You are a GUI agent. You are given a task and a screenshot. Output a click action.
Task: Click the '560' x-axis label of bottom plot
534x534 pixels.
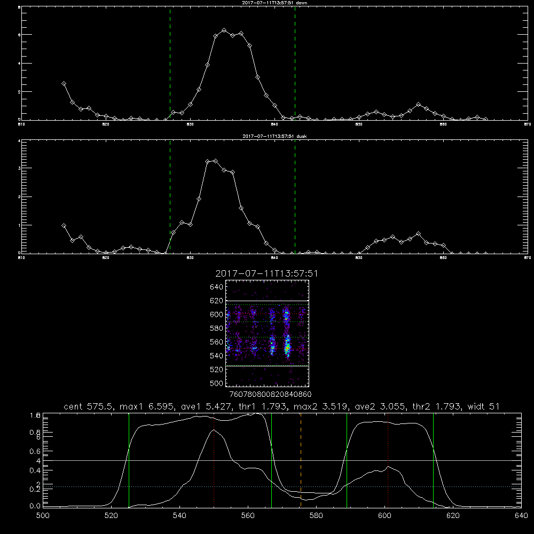click(248, 516)
